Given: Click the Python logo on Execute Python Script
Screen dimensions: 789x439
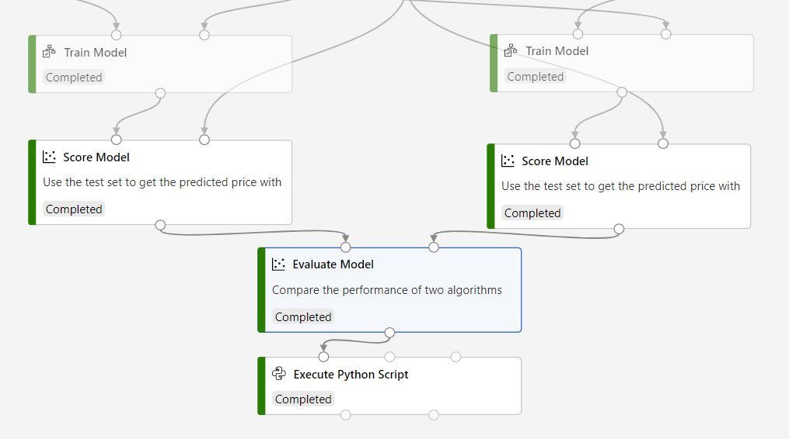Looking at the screenshot, I should tap(279, 374).
